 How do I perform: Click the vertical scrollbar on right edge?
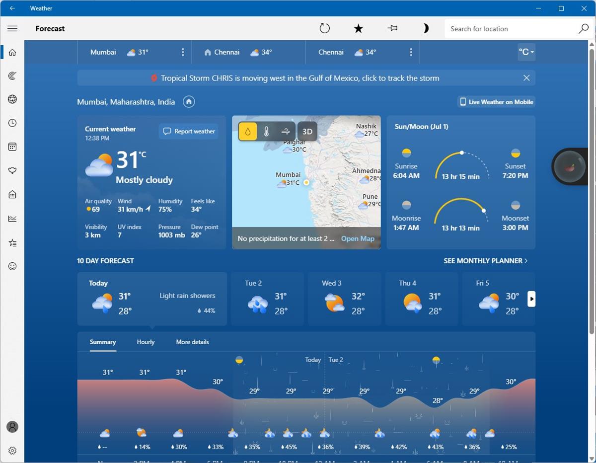pos(591,189)
